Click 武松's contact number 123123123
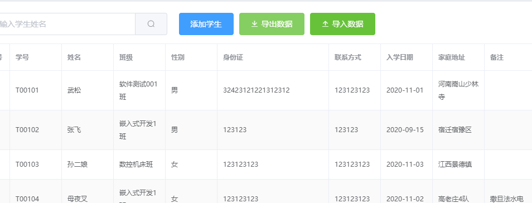 tap(352, 90)
